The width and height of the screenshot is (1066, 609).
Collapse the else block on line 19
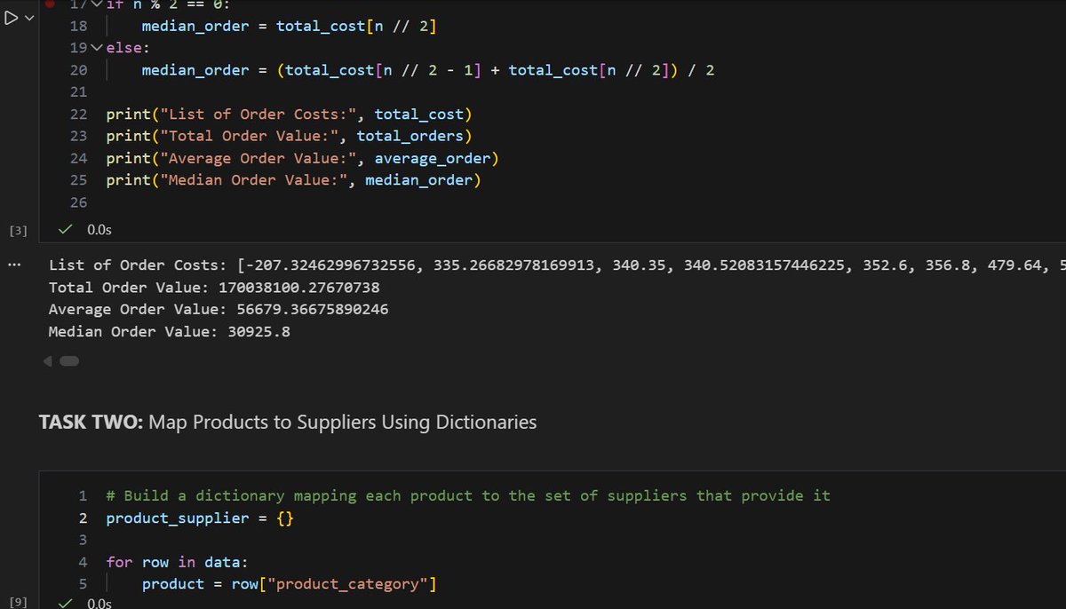(97, 48)
